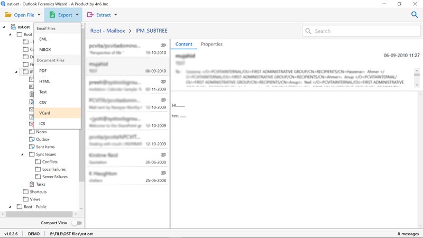Screen dimensions: 423x238
Task: Click the Export dropdown arrow
Action: (77, 15)
